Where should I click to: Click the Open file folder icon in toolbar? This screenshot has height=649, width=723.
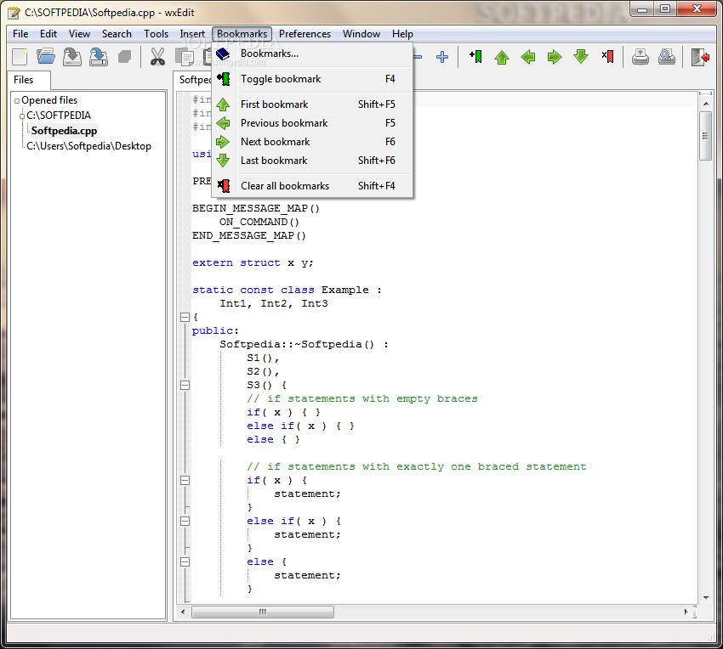(46, 57)
